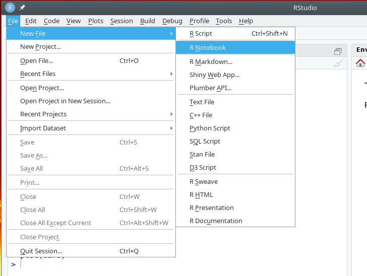Create a new R HTML file
The height and width of the screenshot is (276, 367).
pyautogui.click(x=235, y=194)
